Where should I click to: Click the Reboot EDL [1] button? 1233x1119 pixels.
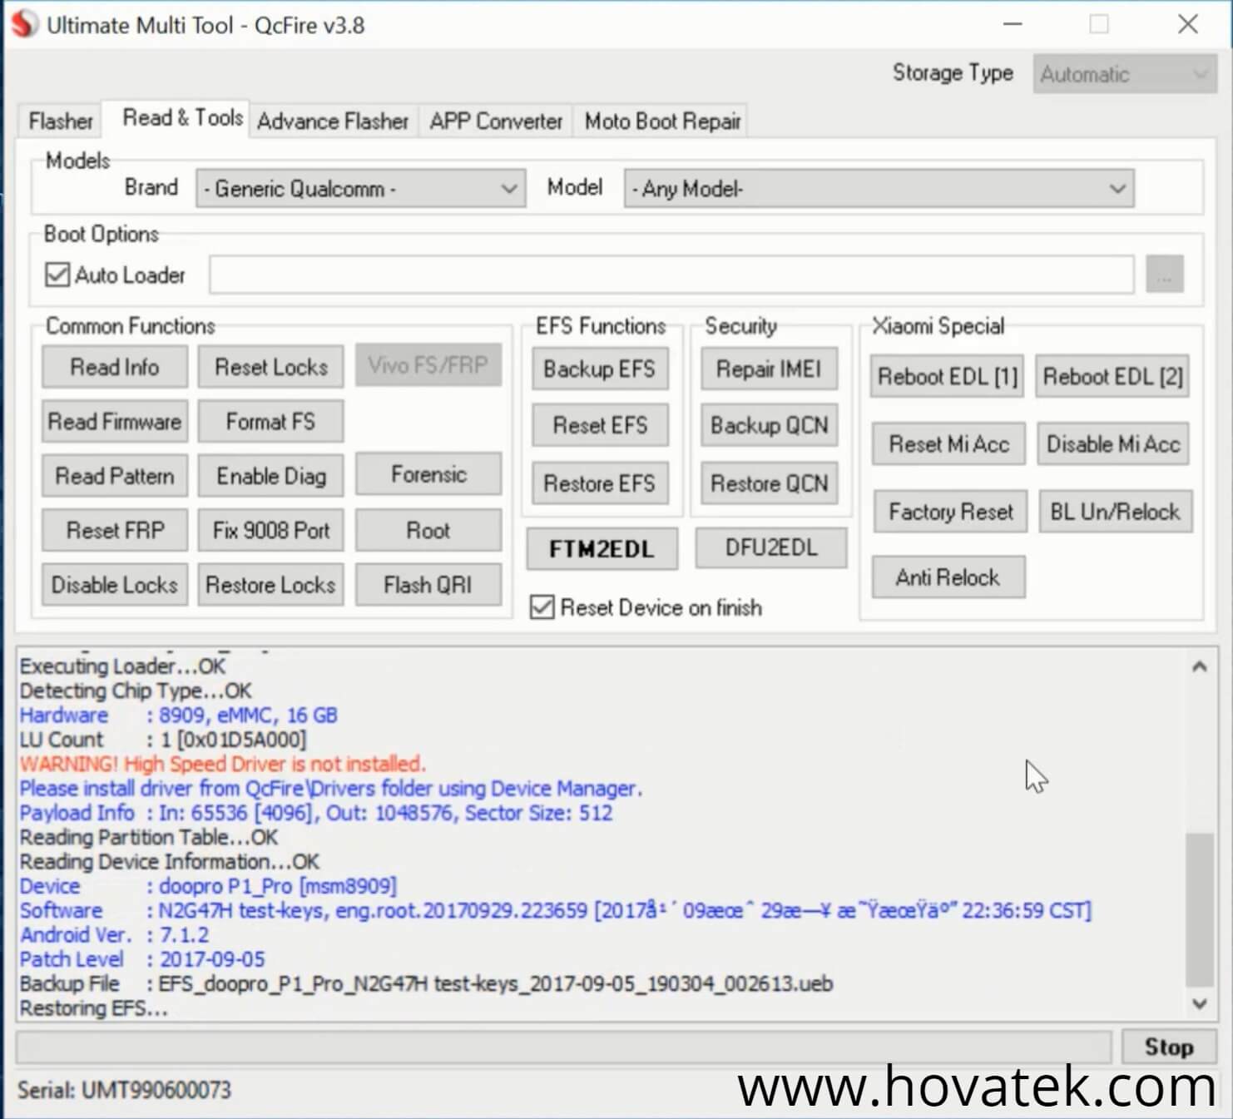(948, 377)
